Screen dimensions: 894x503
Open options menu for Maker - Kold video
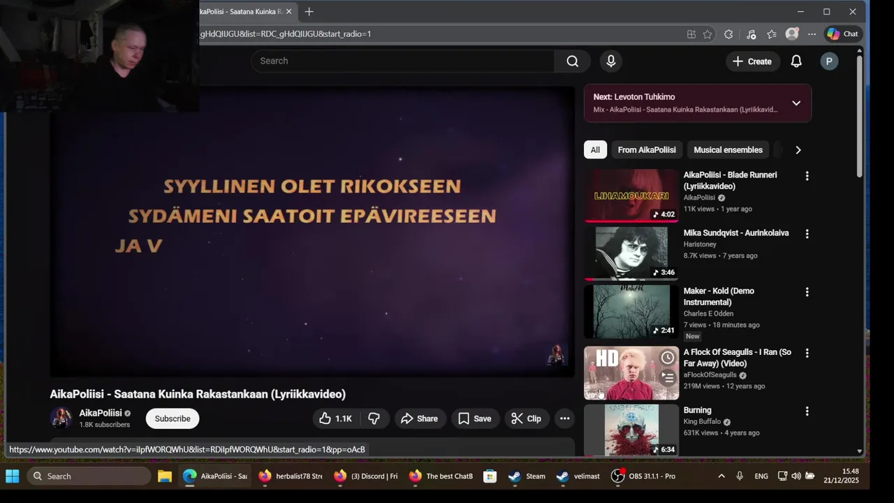tap(807, 292)
